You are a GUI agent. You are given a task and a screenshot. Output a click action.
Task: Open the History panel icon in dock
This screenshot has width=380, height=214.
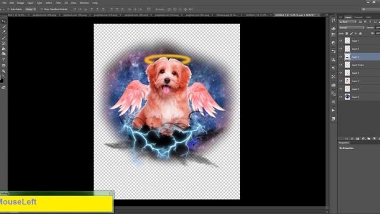(334, 21)
